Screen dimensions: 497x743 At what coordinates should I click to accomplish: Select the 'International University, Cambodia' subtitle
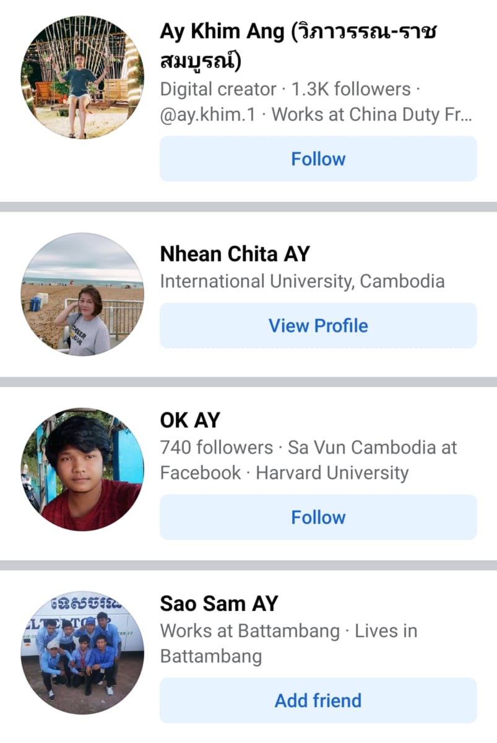click(x=302, y=281)
